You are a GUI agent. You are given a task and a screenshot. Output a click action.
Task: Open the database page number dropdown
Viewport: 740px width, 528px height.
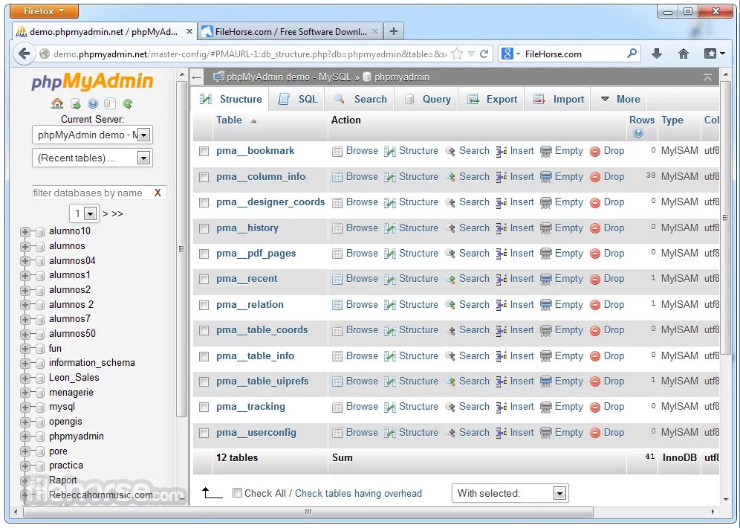tap(84, 214)
